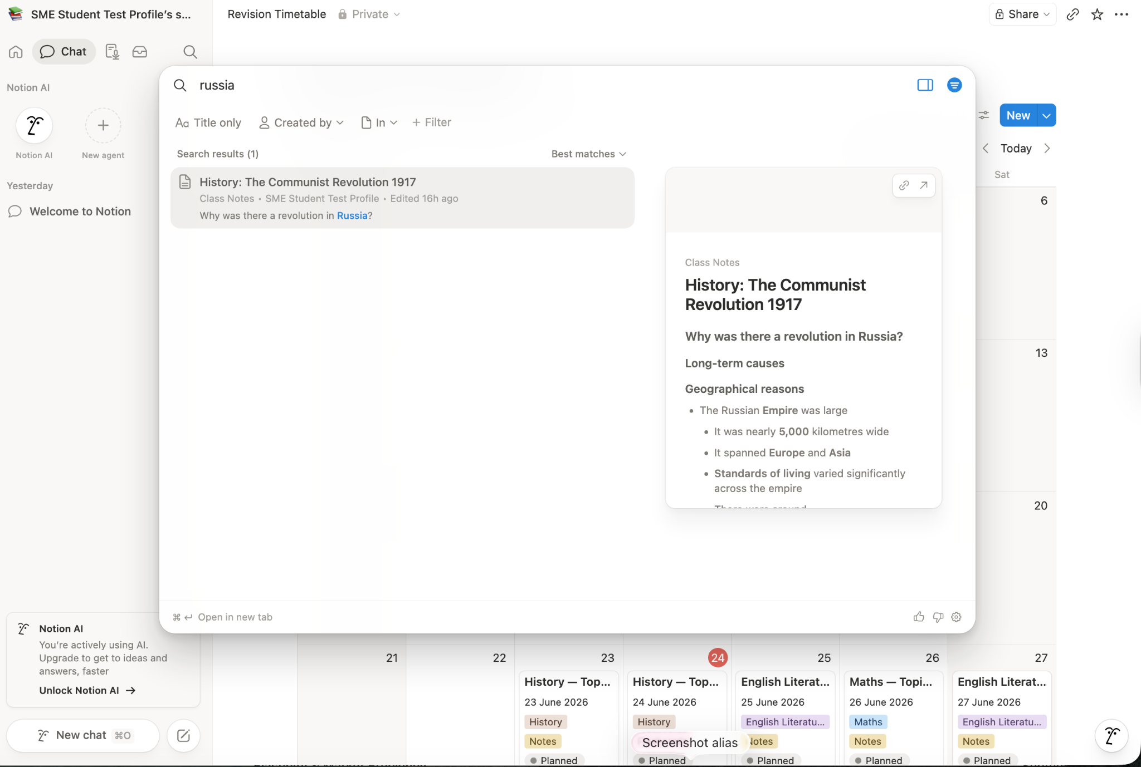Click the Share button

click(1023, 14)
